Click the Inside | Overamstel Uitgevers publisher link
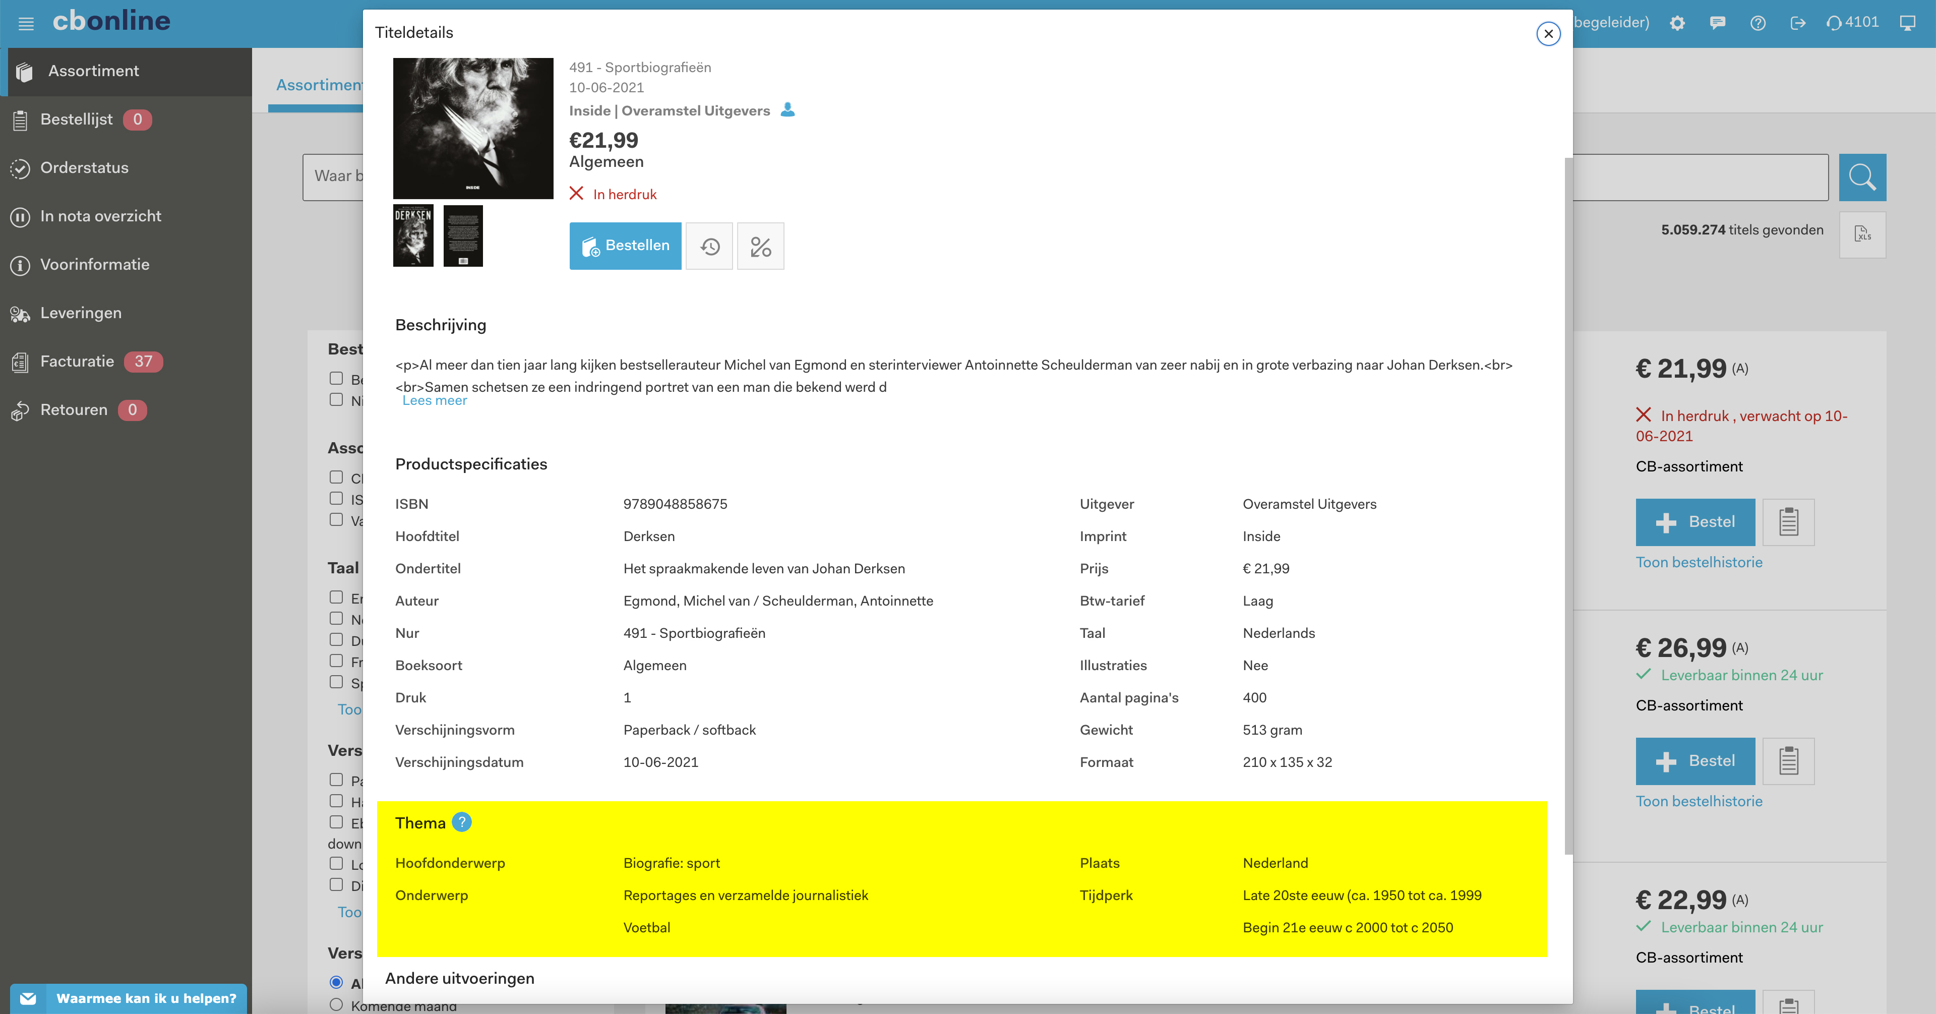Image resolution: width=1936 pixels, height=1014 pixels. point(669,110)
